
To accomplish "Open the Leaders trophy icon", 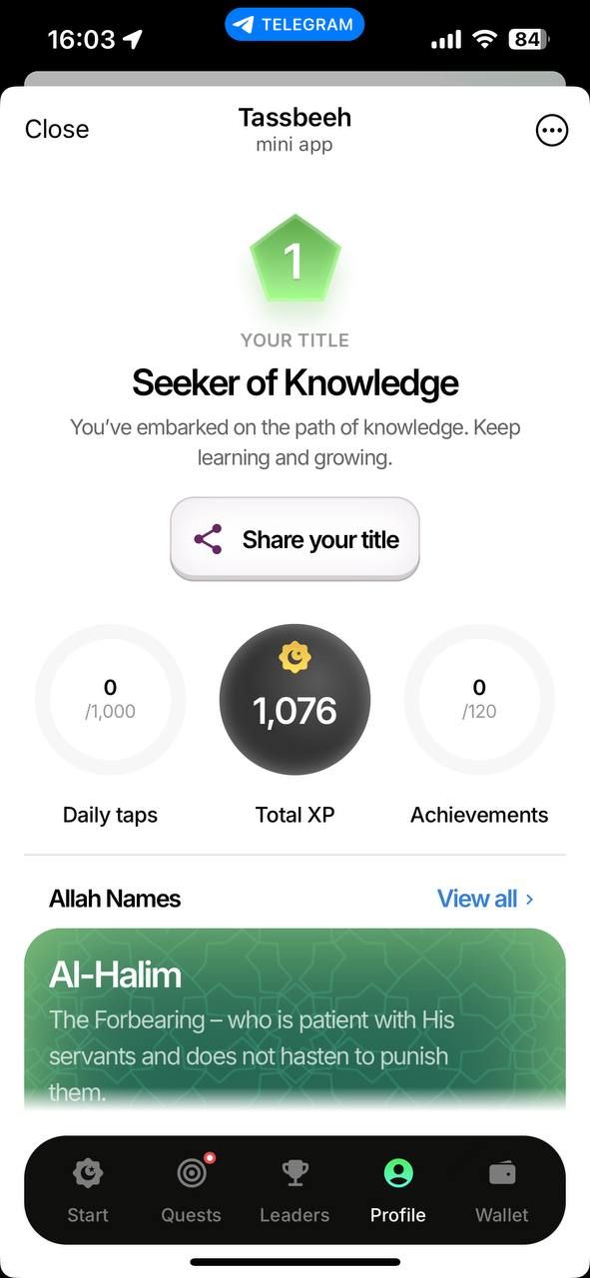I will pos(295,1173).
